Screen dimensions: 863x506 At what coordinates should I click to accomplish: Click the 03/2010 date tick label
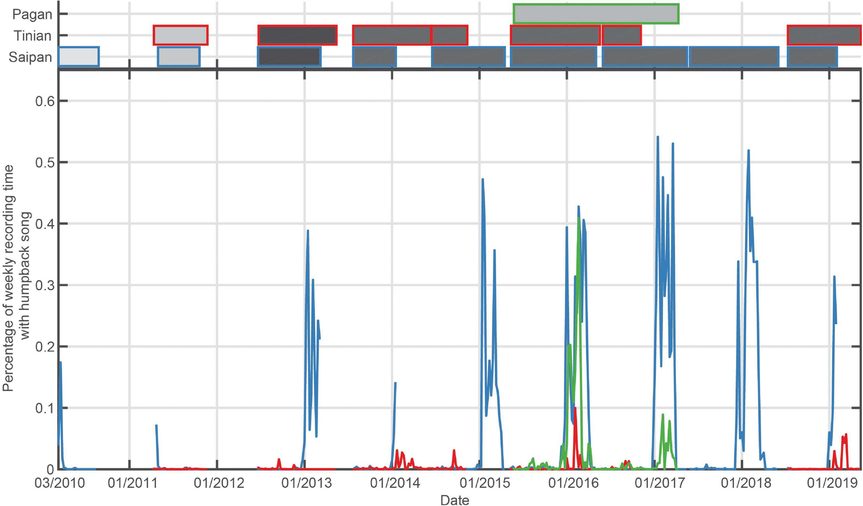59,483
